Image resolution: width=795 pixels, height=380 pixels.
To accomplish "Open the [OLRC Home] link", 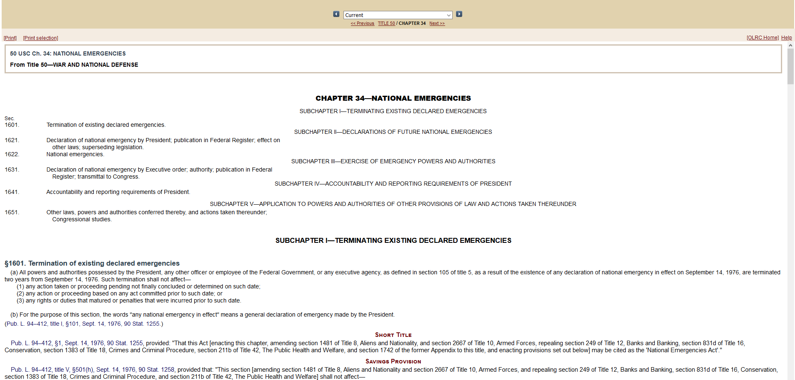I will coord(763,38).
